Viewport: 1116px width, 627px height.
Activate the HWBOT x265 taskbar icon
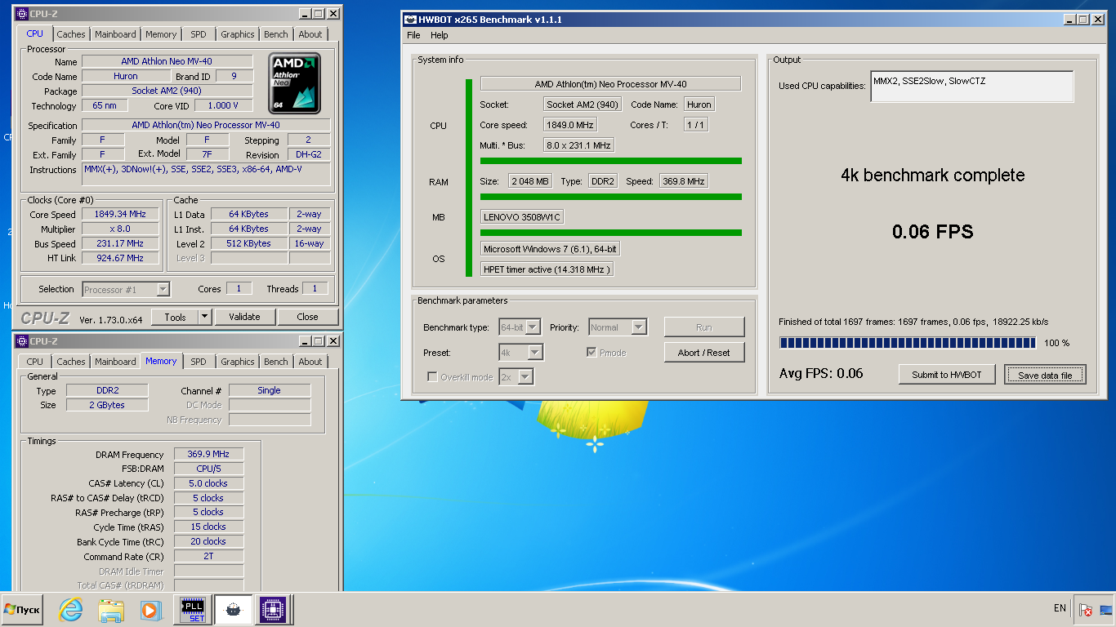point(233,609)
